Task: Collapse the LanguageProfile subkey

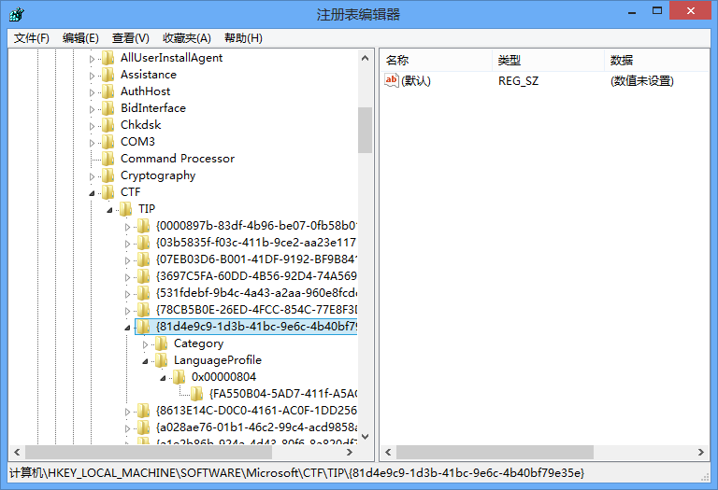Action: 145,361
